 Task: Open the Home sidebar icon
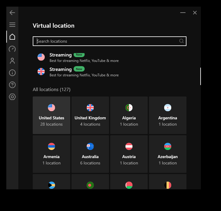click(12, 37)
